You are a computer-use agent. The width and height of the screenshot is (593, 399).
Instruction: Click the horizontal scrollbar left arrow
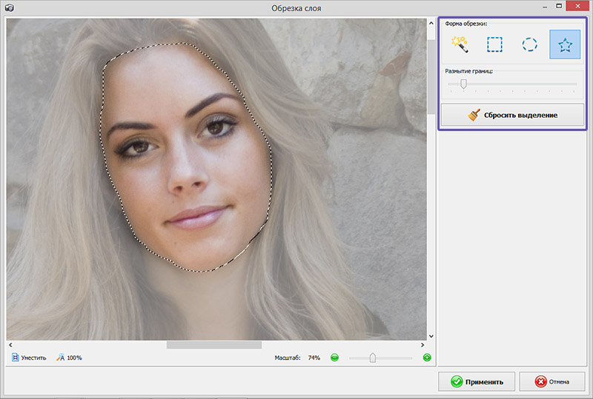[10, 345]
